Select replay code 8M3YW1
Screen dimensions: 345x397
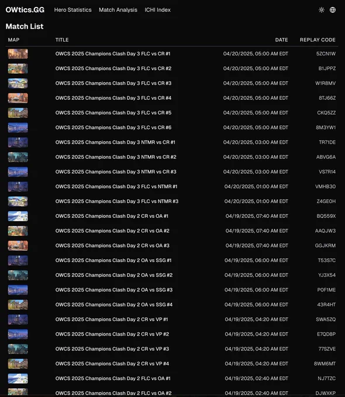[326, 128]
